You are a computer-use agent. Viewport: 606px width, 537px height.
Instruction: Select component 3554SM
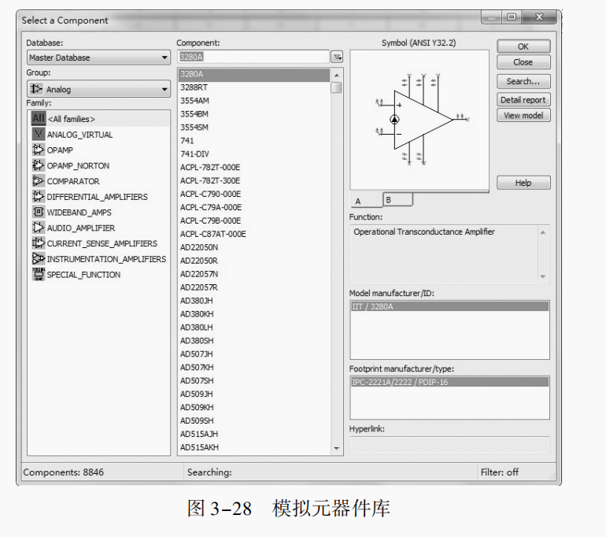pyautogui.click(x=254, y=128)
